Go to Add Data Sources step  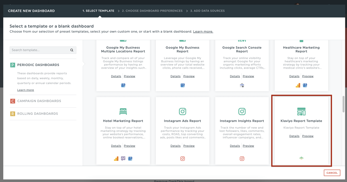(x=207, y=11)
